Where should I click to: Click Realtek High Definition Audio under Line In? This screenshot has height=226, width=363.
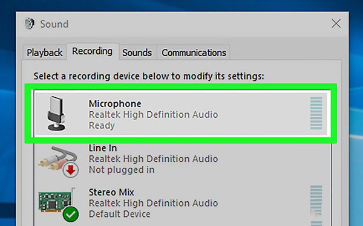tap(153, 159)
